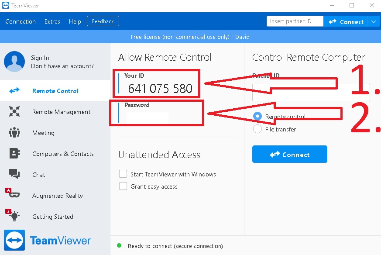Click the Meeting people icon

(x=14, y=132)
